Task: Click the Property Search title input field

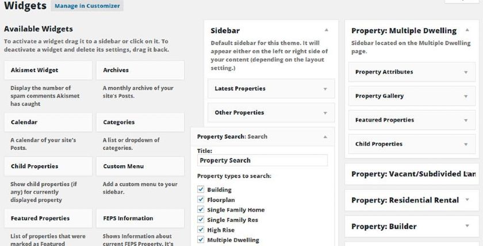Action: pyautogui.click(x=262, y=161)
